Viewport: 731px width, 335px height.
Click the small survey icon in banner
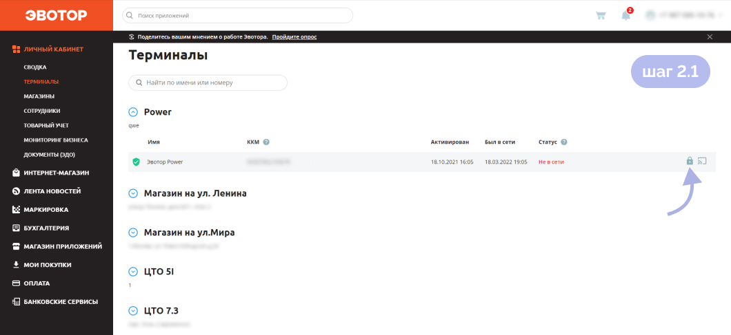132,36
